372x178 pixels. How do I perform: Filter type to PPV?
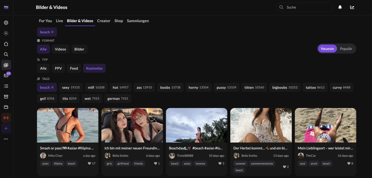(58, 69)
